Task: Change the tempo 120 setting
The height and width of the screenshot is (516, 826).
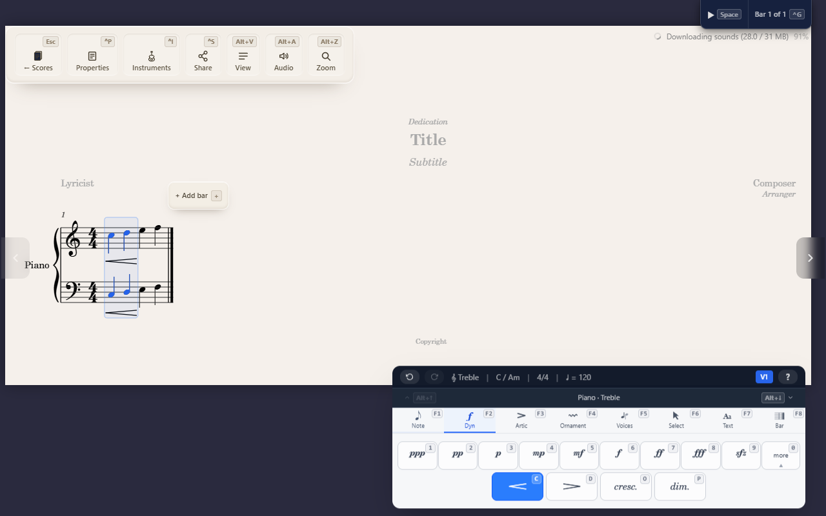Action: (578, 377)
